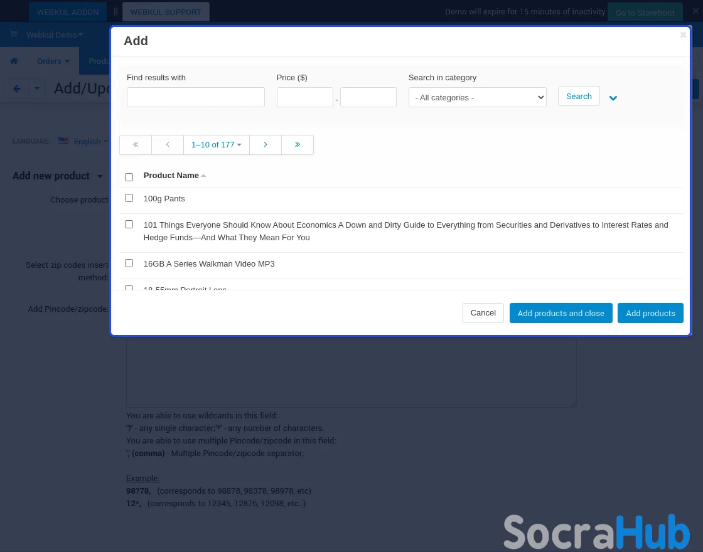
Task: Click previous page arrow icon
Action: pos(168,145)
